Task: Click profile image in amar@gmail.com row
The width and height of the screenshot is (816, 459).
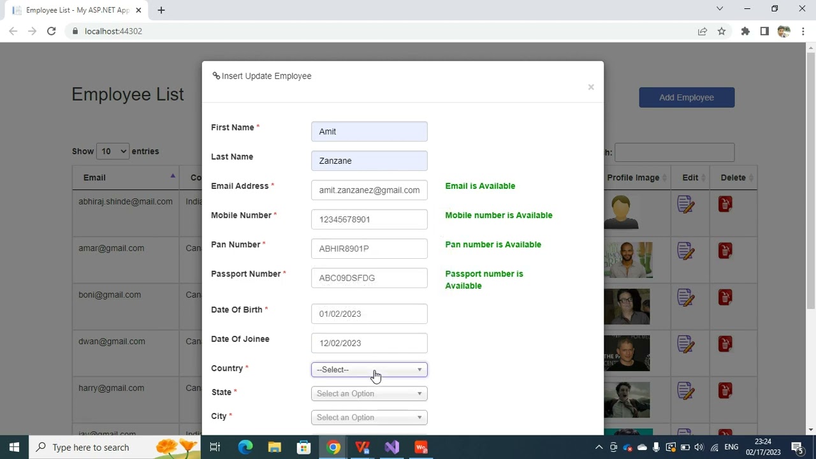Action: point(629,259)
